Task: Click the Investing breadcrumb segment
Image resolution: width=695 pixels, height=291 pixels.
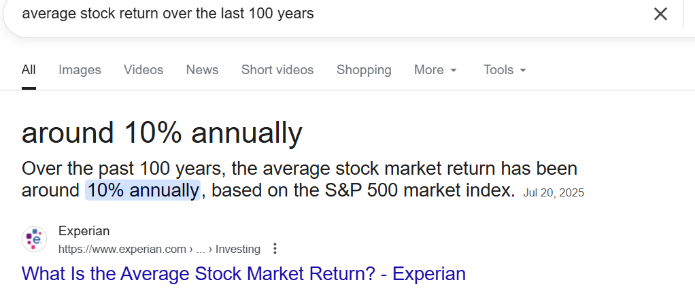Action: coord(238,249)
